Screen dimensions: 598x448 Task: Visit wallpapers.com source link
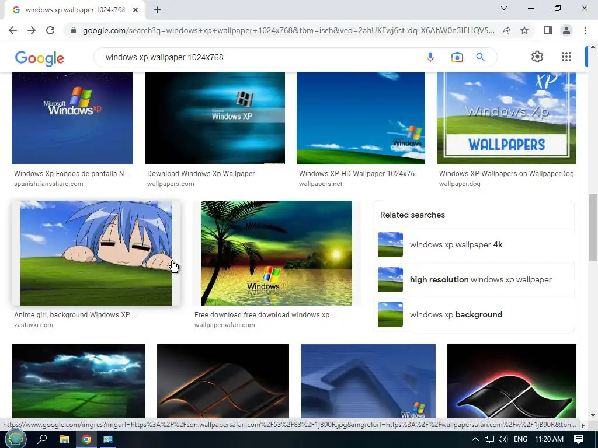(171, 184)
